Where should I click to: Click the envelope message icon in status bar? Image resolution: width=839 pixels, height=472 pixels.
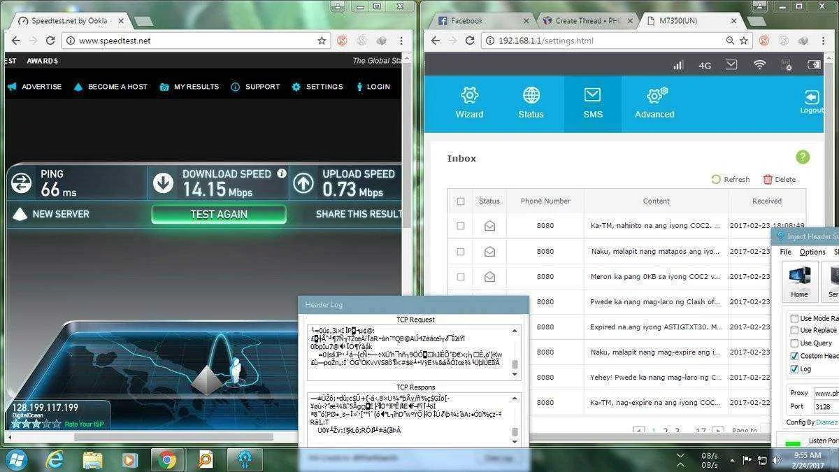pyautogui.click(x=731, y=65)
